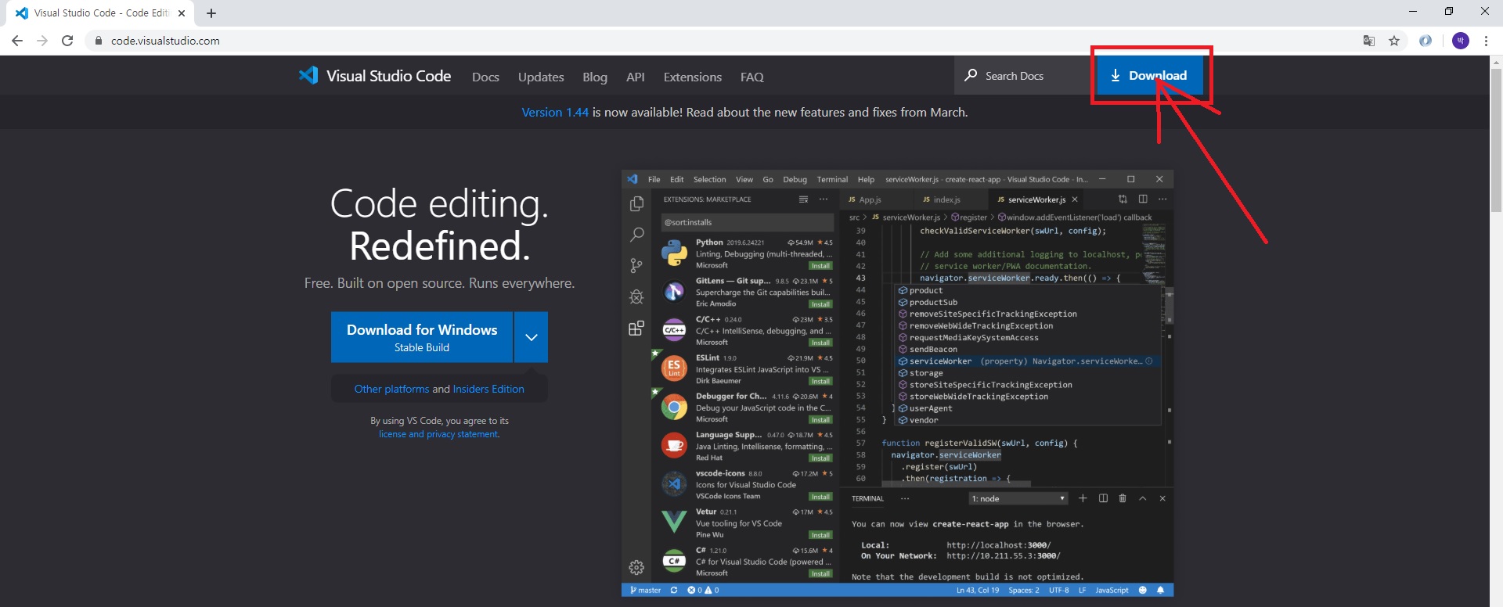The height and width of the screenshot is (607, 1503).
Task: Open the browser profile avatar
Action: 1461,41
